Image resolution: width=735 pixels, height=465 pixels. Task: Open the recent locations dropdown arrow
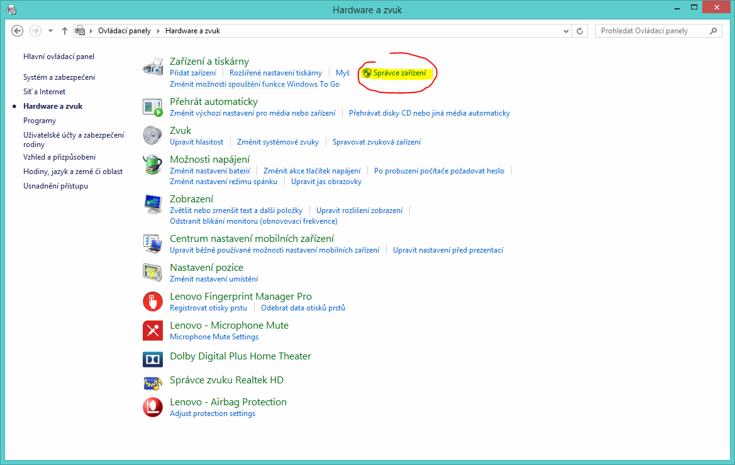[x=50, y=31]
